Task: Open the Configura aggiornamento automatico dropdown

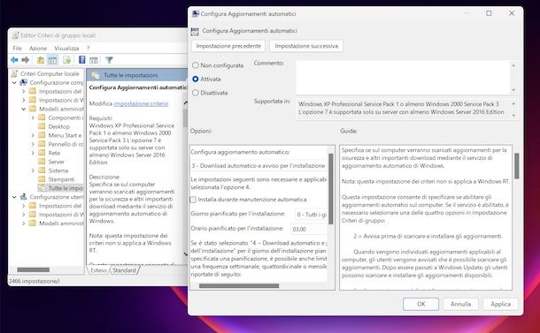Action: click(258, 166)
